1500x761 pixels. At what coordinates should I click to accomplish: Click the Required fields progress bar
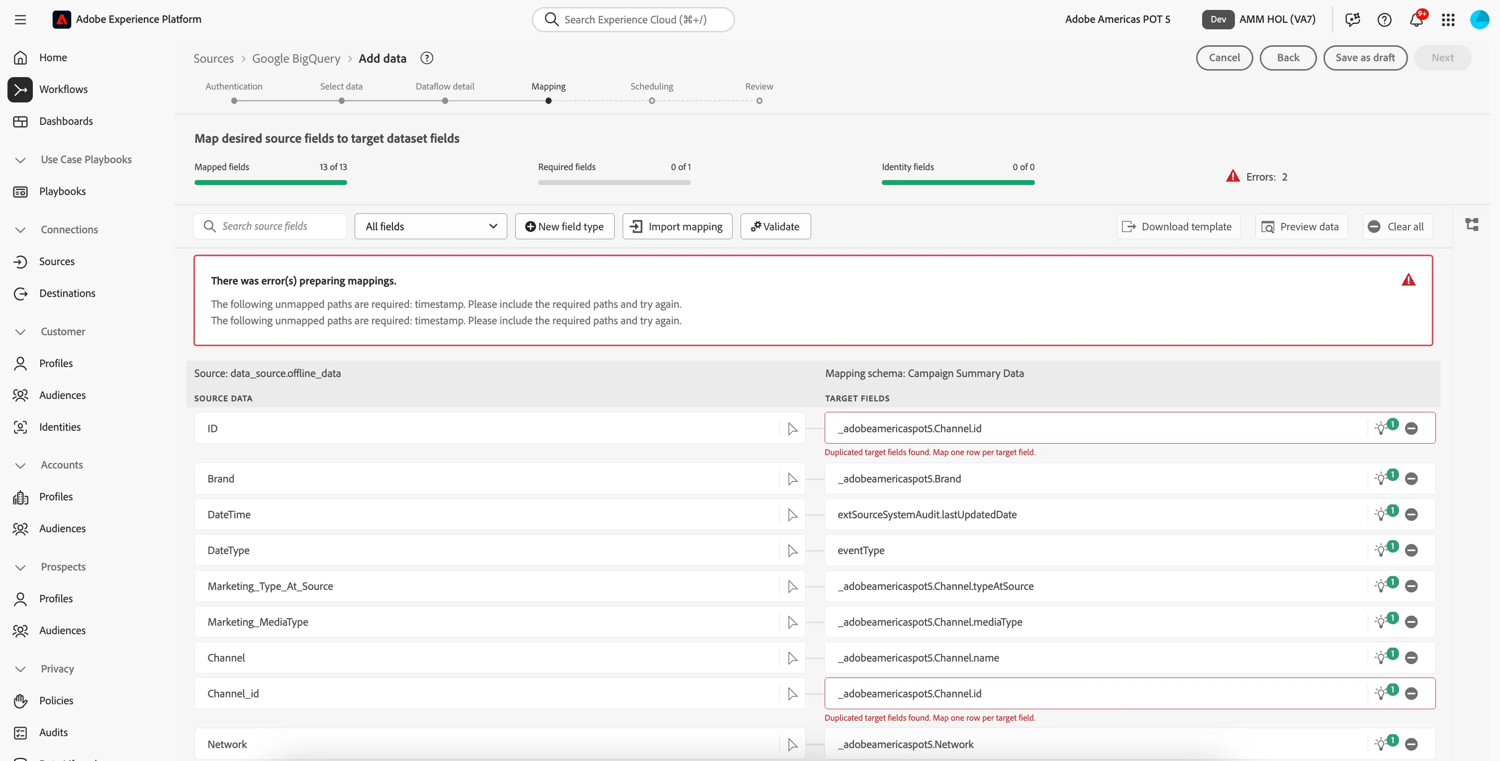614,182
